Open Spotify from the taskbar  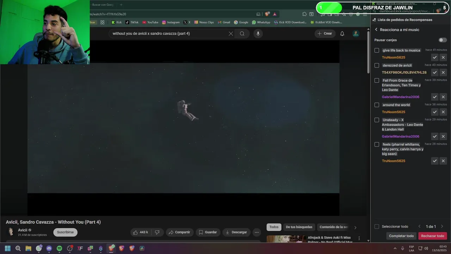point(59,248)
